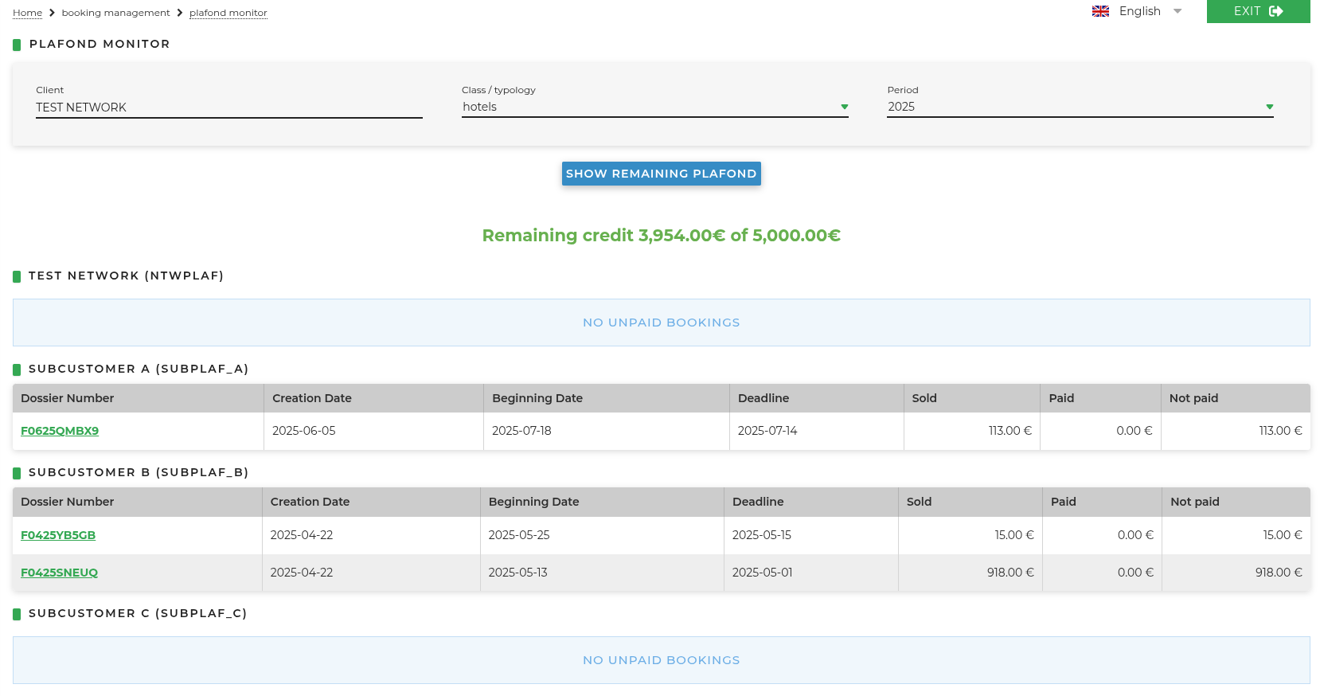The image size is (1320, 696).
Task: Click the SUBCUSTOMER C (SUBPLAF_C) heading
Action: coord(138,613)
